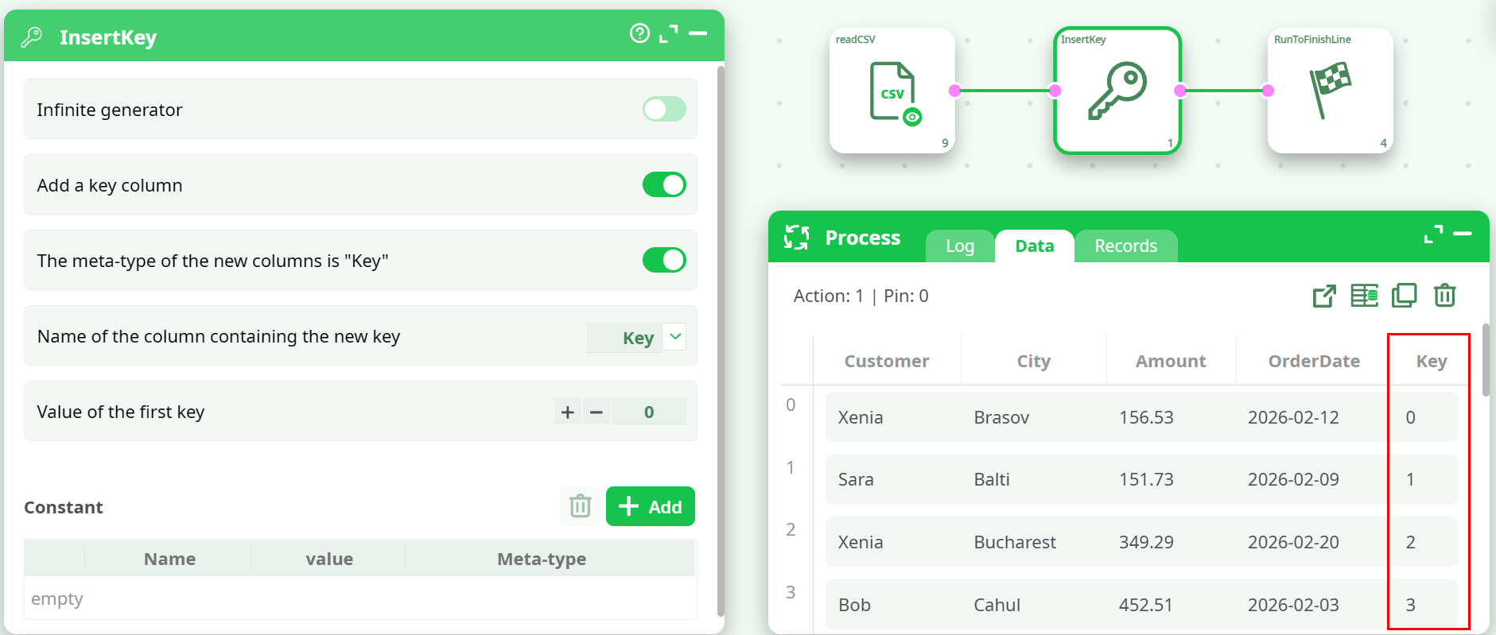Copy data using the duplicate icon
Screen dimensions: 1496x635
(x=1405, y=296)
